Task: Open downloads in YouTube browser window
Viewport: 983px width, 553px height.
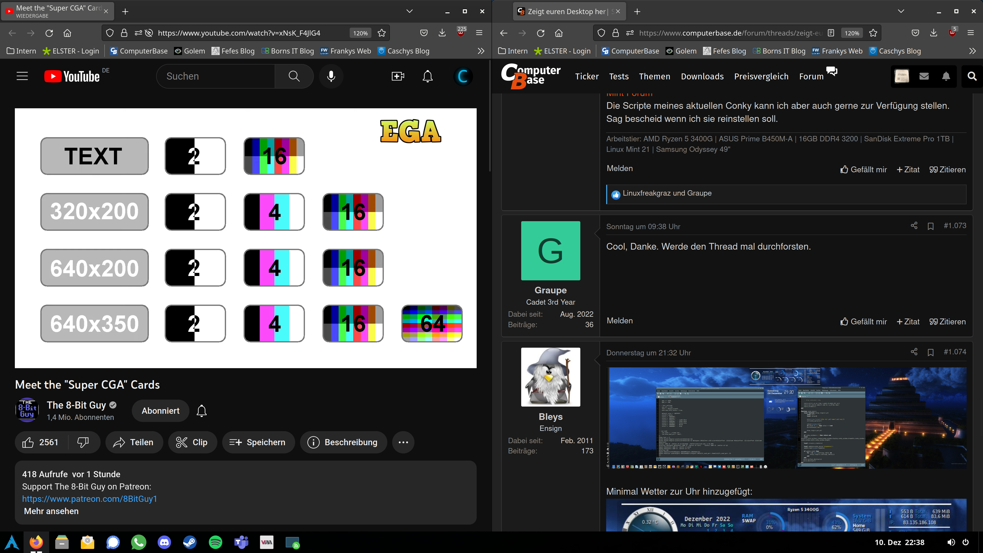Action: click(x=442, y=33)
